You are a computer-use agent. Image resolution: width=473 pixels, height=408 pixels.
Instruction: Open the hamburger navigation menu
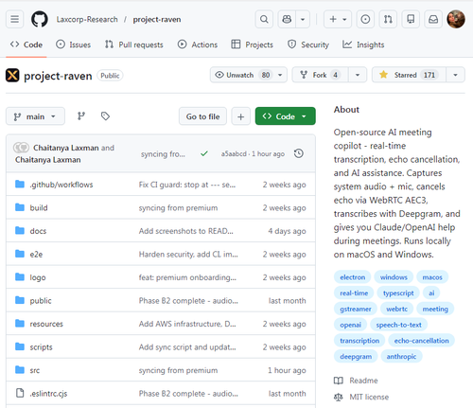(14, 19)
